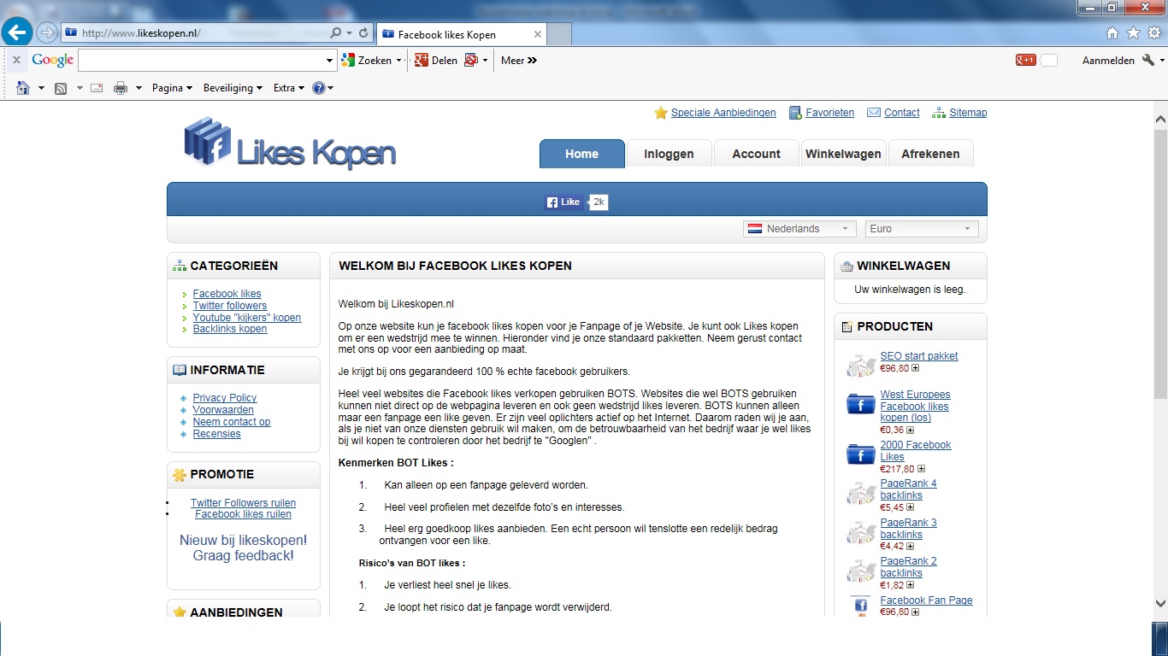Screen dimensions: 1168x656
Task: Open the Extra menu in command bar
Action: pyautogui.click(x=289, y=88)
